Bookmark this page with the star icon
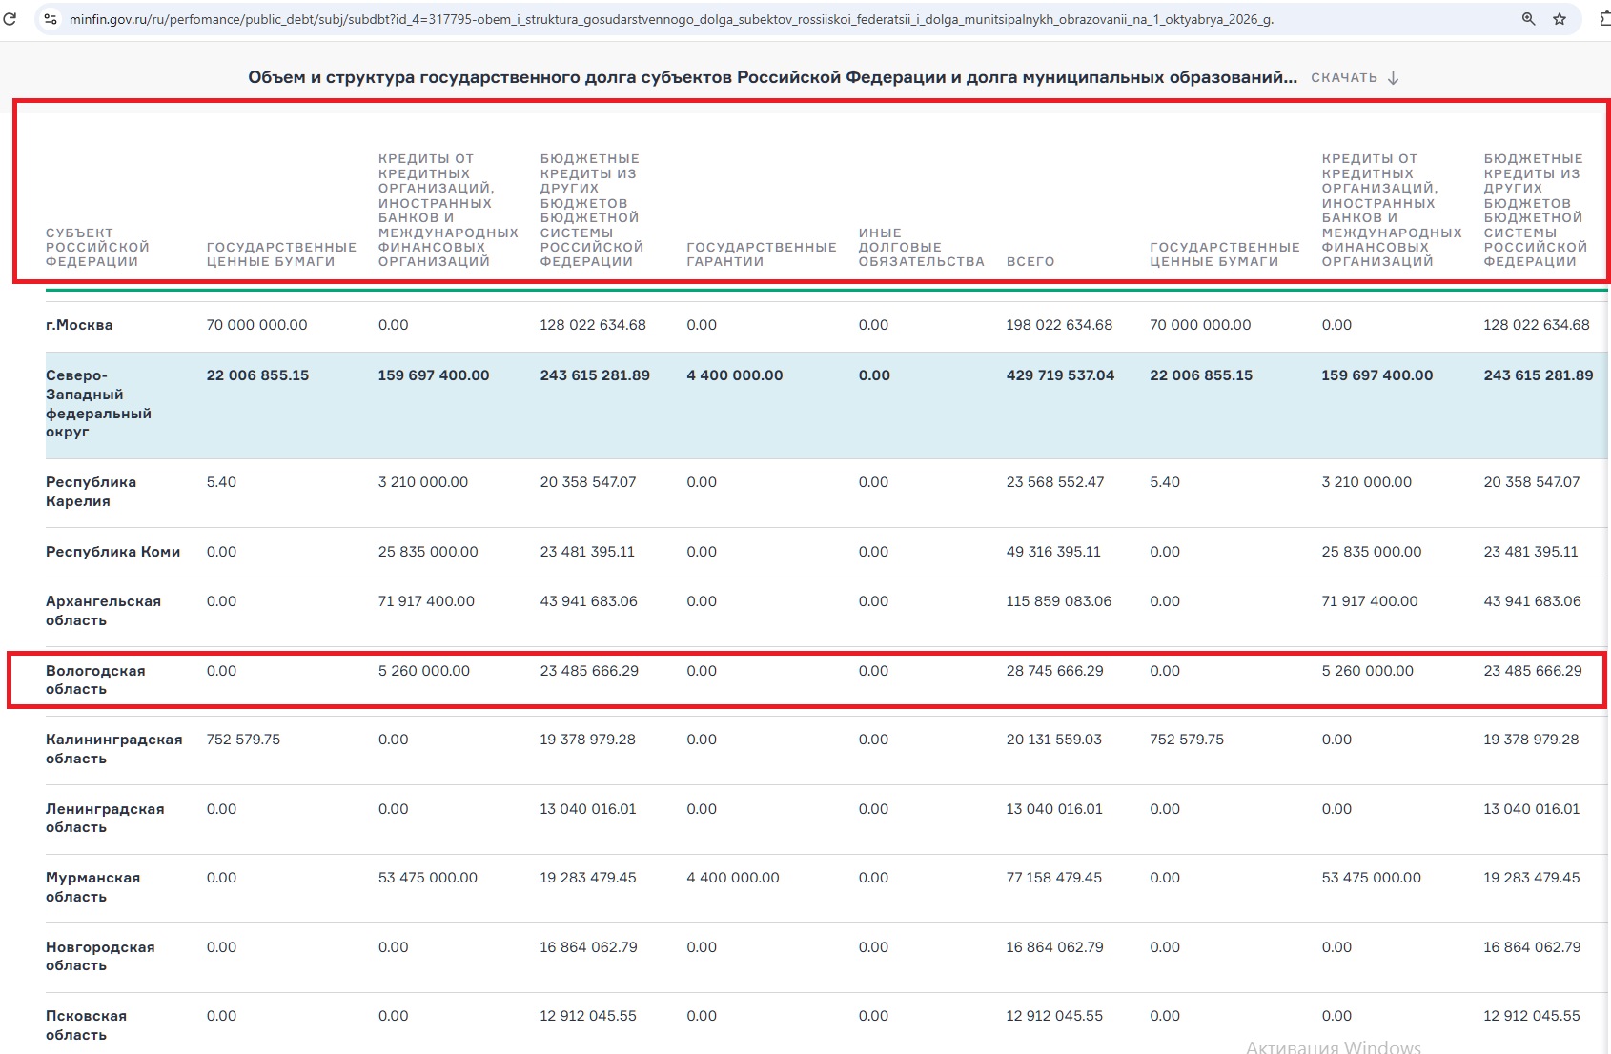 pyautogui.click(x=1560, y=19)
